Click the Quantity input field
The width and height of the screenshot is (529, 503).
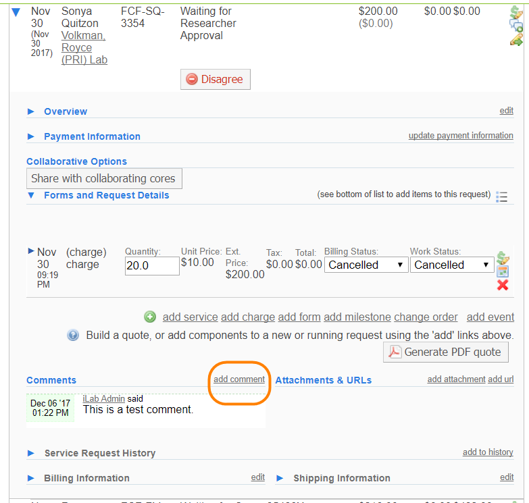coord(151,266)
